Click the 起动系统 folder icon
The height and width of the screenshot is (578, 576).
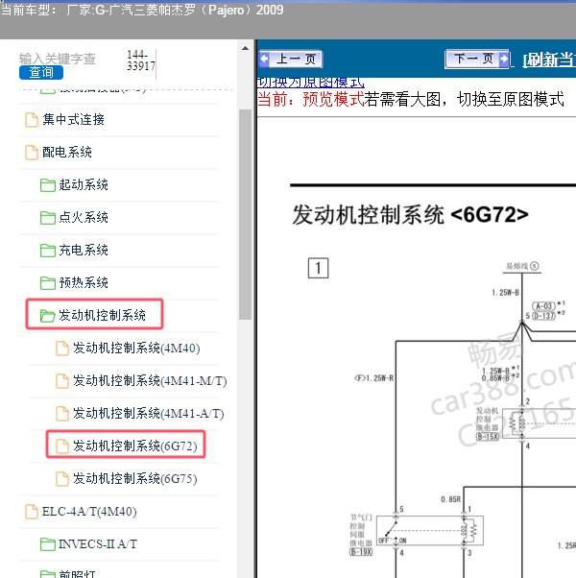pyautogui.click(x=48, y=185)
